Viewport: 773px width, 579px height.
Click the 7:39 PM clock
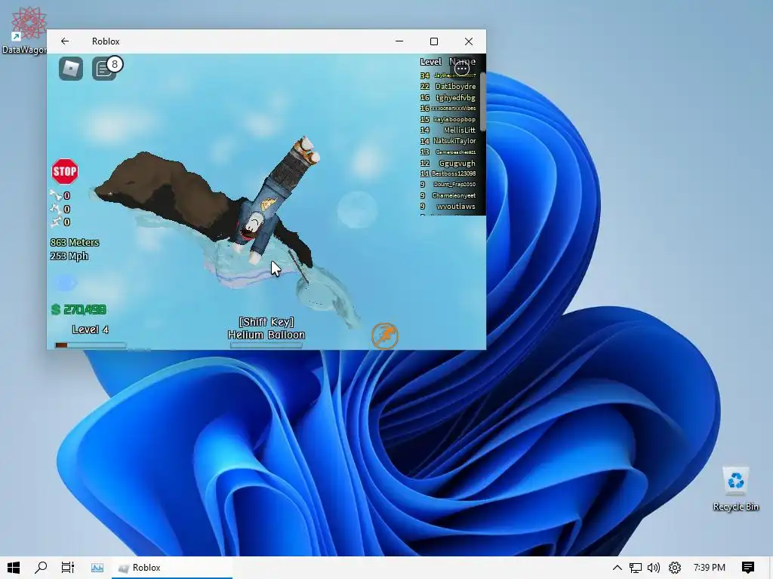(x=709, y=568)
